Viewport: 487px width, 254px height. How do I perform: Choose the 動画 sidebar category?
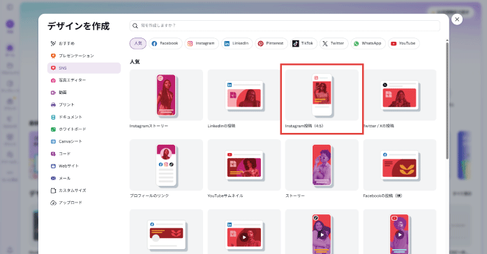click(84, 93)
